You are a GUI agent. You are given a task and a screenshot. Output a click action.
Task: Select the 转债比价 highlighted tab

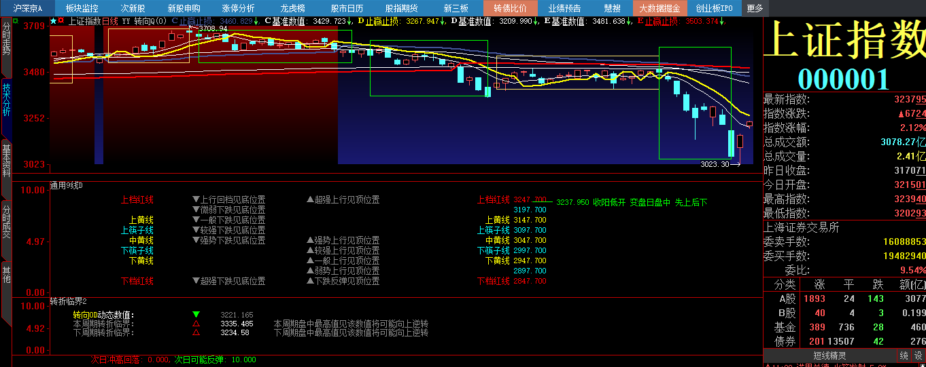[x=510, y=8]
